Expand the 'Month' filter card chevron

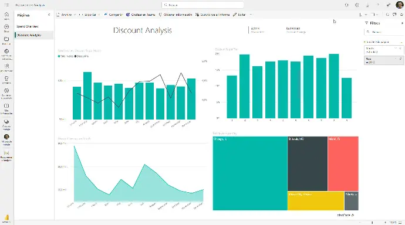coord(396,48)
